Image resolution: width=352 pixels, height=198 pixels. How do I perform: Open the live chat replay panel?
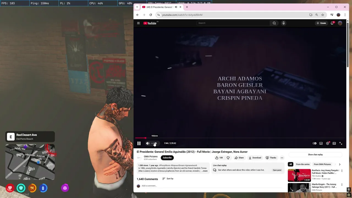pos(277,170)
